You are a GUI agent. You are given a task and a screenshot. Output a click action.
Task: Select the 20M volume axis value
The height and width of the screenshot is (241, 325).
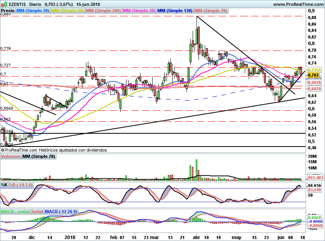coord(312,156)
